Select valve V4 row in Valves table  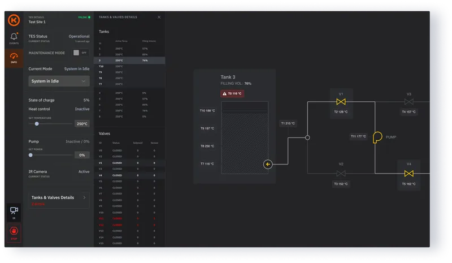[x=129, y=175]
